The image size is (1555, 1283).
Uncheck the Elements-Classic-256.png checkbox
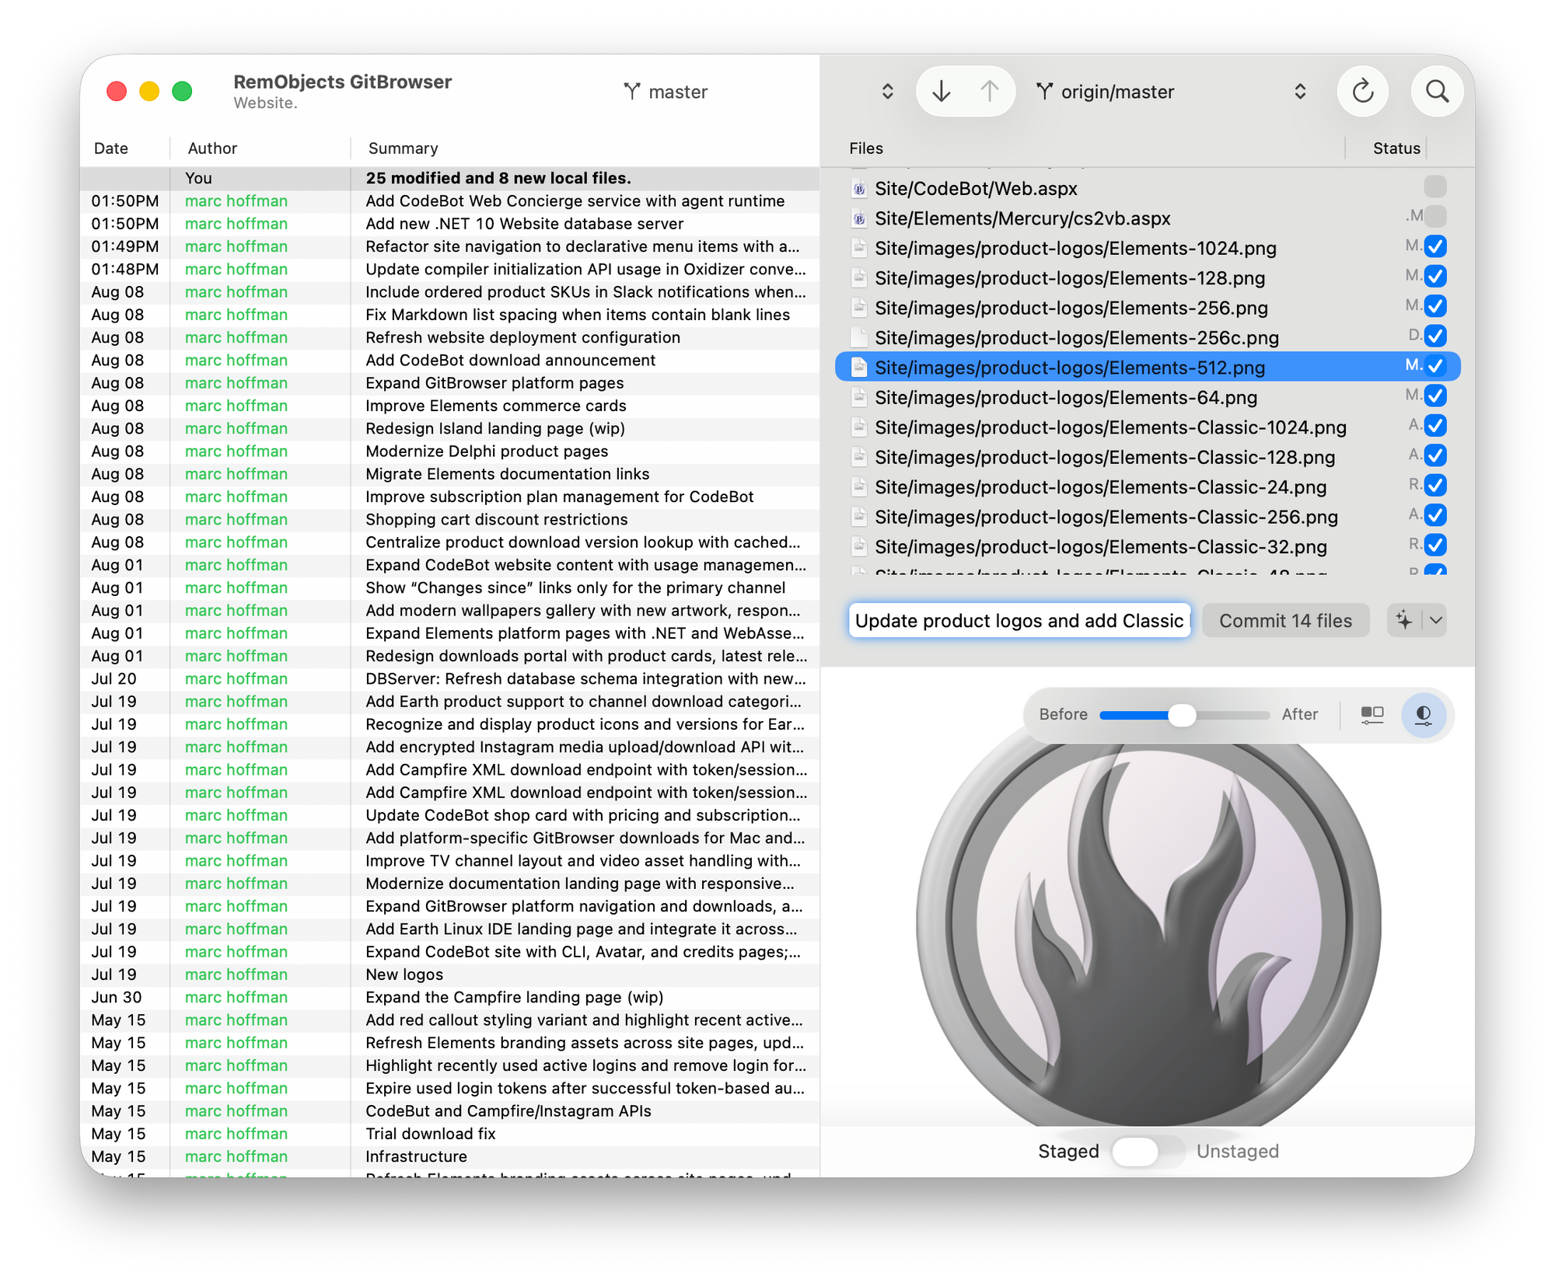tap(1435, 514)
